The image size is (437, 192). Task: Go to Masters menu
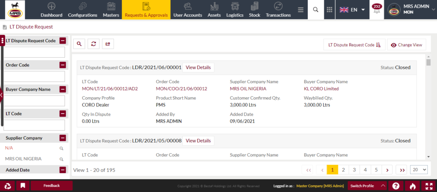111,10
